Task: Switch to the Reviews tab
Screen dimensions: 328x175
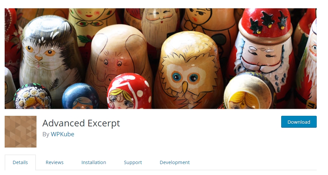Action: (54, 162)
